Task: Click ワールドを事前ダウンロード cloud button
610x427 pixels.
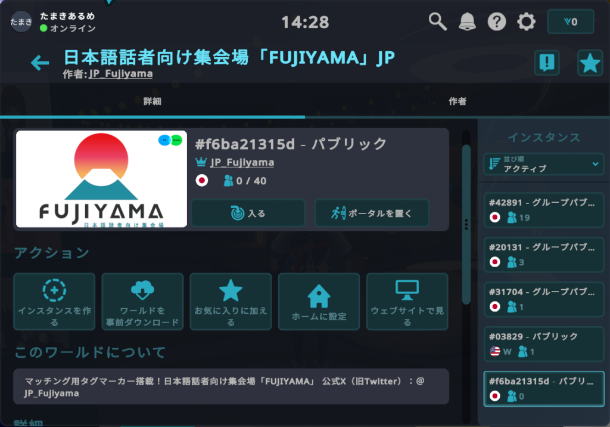Action: 142,301
